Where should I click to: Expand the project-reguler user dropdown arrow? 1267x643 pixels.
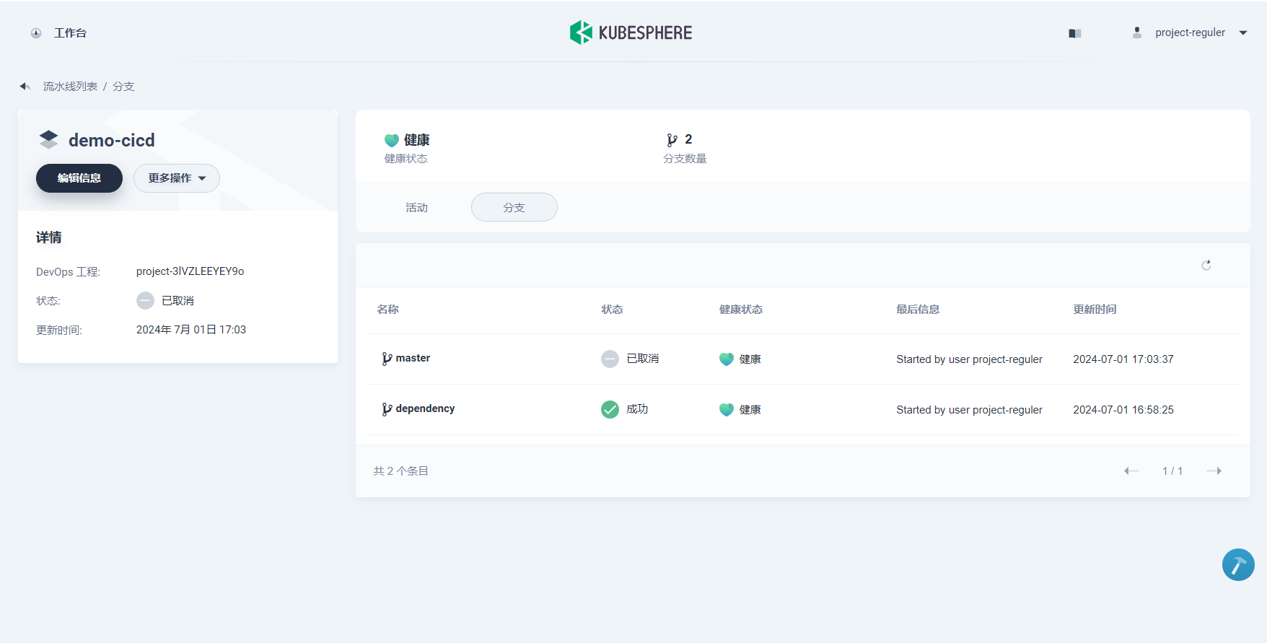pyautogui.click(x=1243, y=32)
